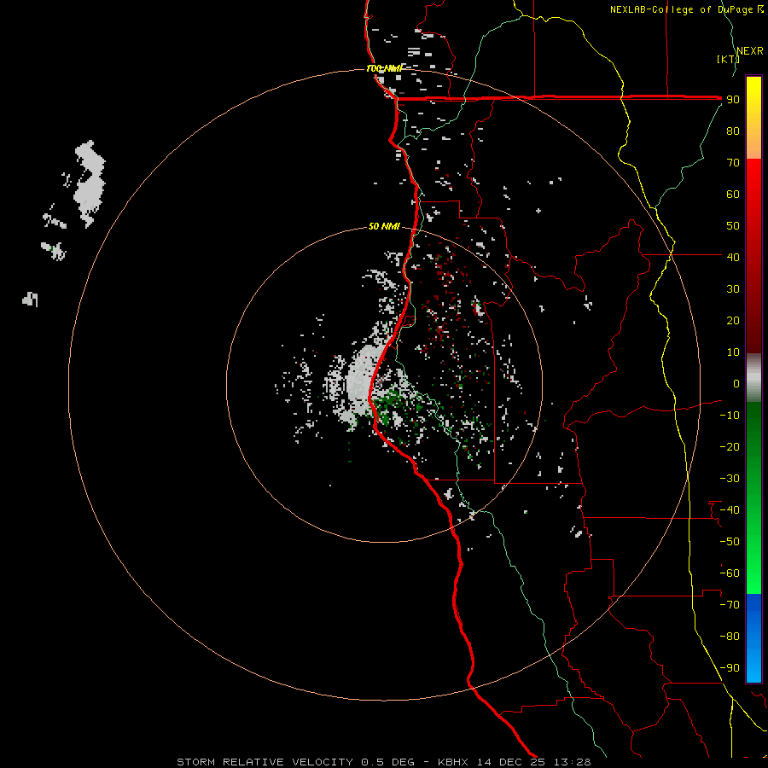The width and height of the screenshot is (768, 768).
Task: Click the -10 value on the velocity scale
Action: 730,416
